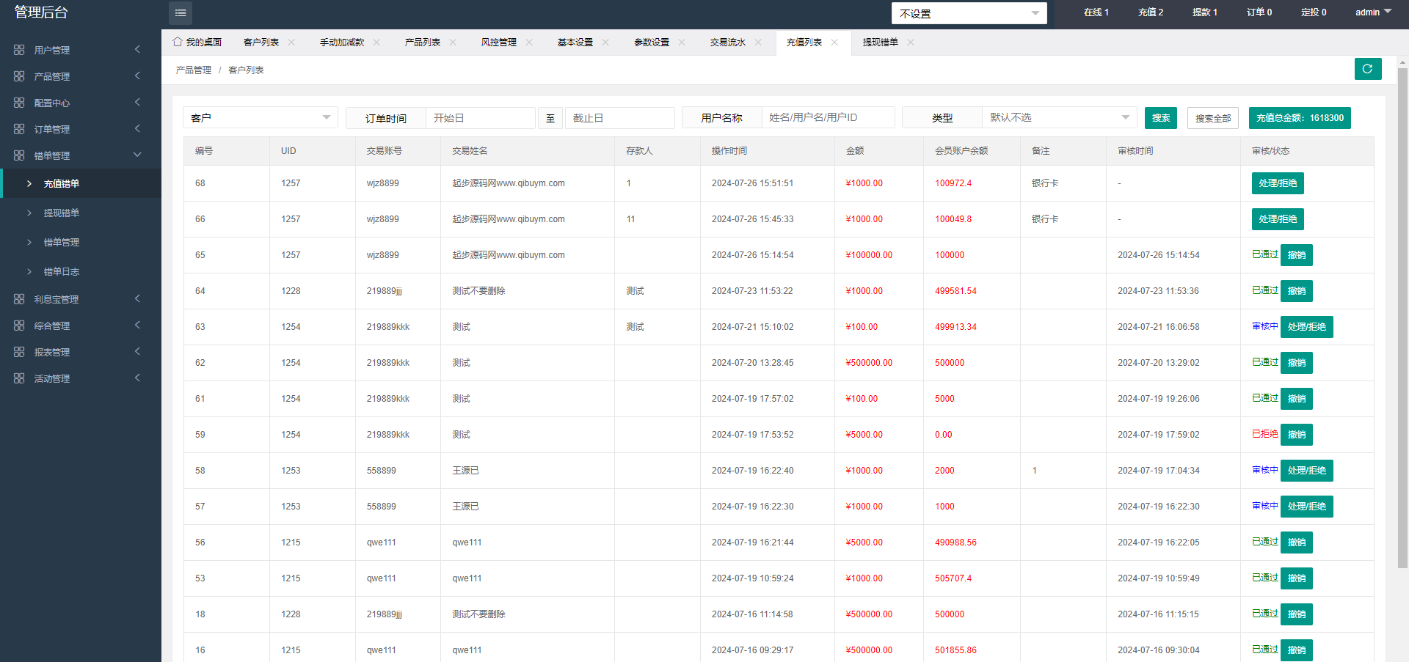Image resolution: width=1409 pixels, height=662 pixels.
Task: Select 提现错单 in the sidebar
Action: [62, 213]
